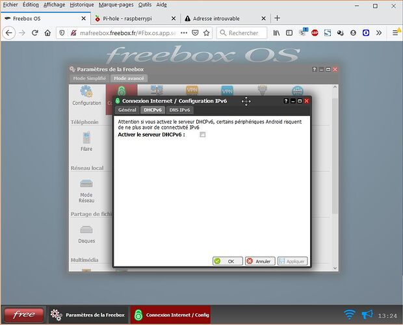Click the Annuler button

(260, 261)
